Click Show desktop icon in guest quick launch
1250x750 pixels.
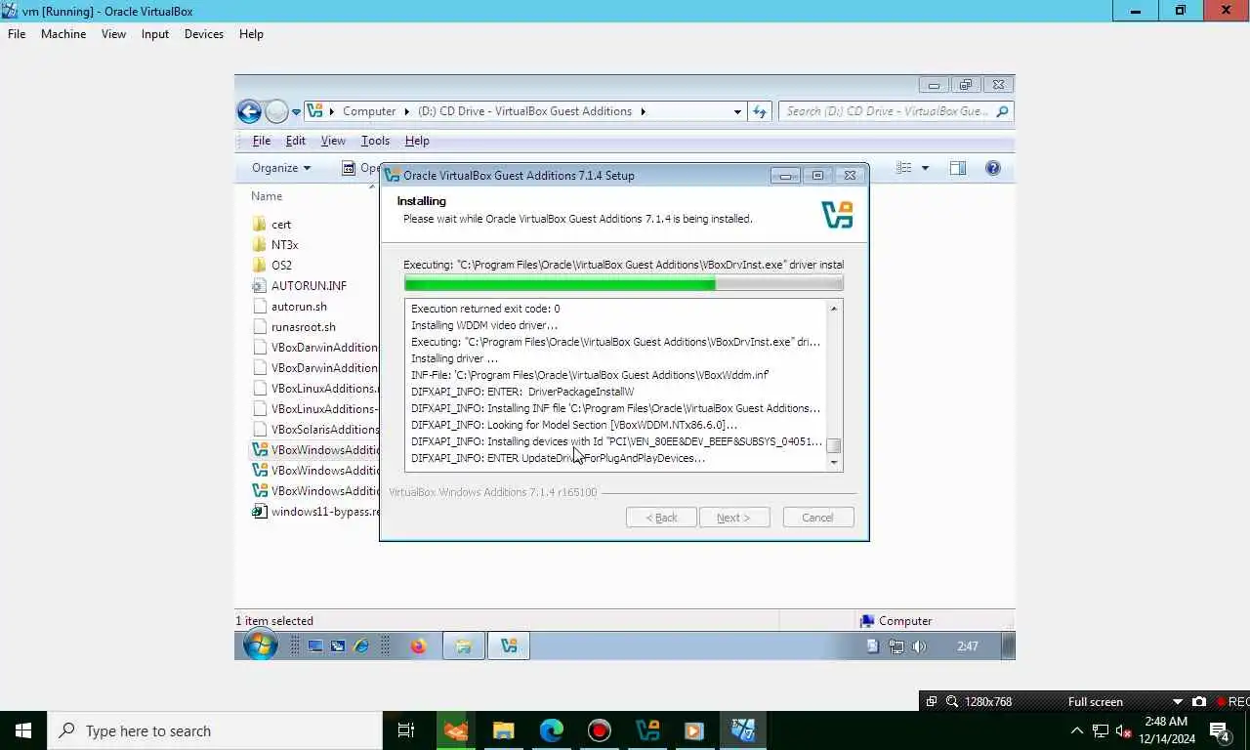pos(315,646)
